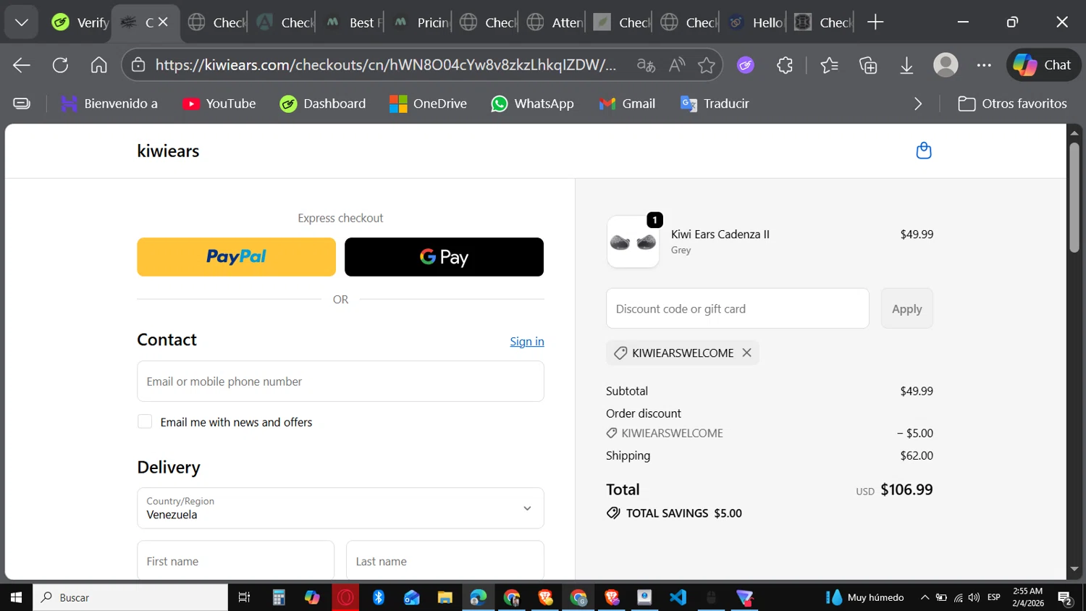Click the page vertical scrollbar thumb
This screenshot has height=611, width=1086.
click(1074, 197)
